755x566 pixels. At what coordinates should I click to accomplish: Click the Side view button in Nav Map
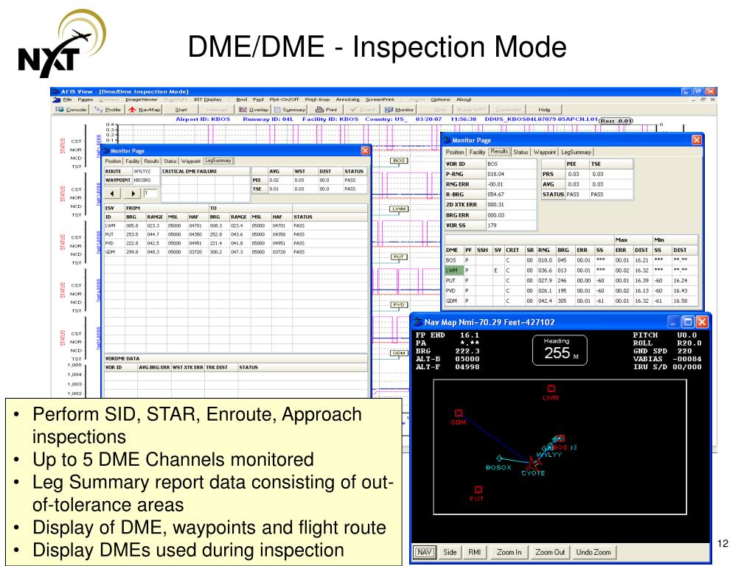[450, 552]
